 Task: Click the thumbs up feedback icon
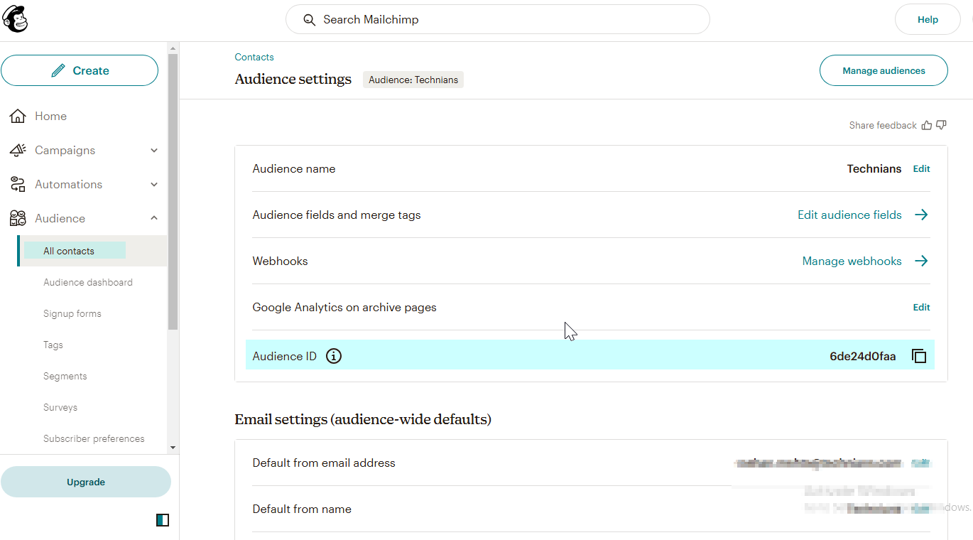[x=927, y=125]
